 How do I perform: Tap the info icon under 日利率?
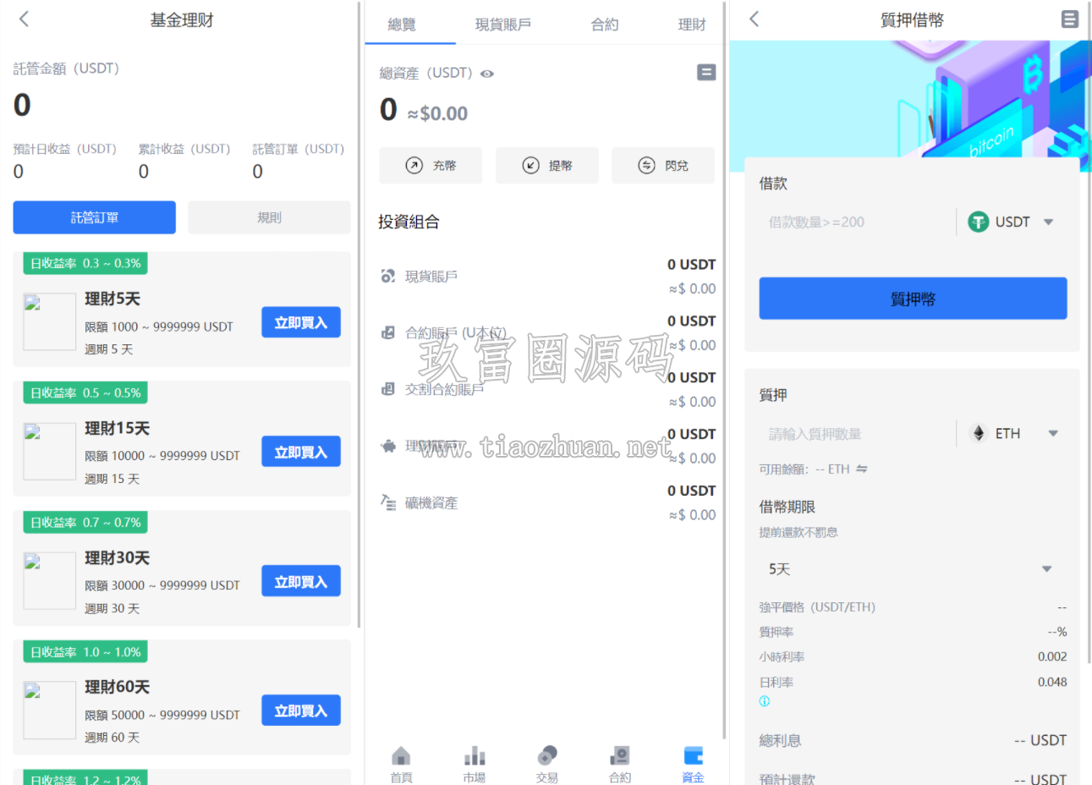pyautogui.click(x=765, y=701)
